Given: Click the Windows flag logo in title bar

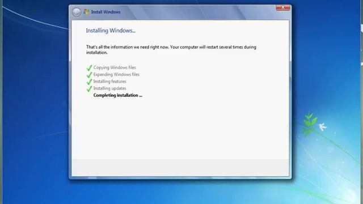Looking at the screenshot, I should point(86,12).
